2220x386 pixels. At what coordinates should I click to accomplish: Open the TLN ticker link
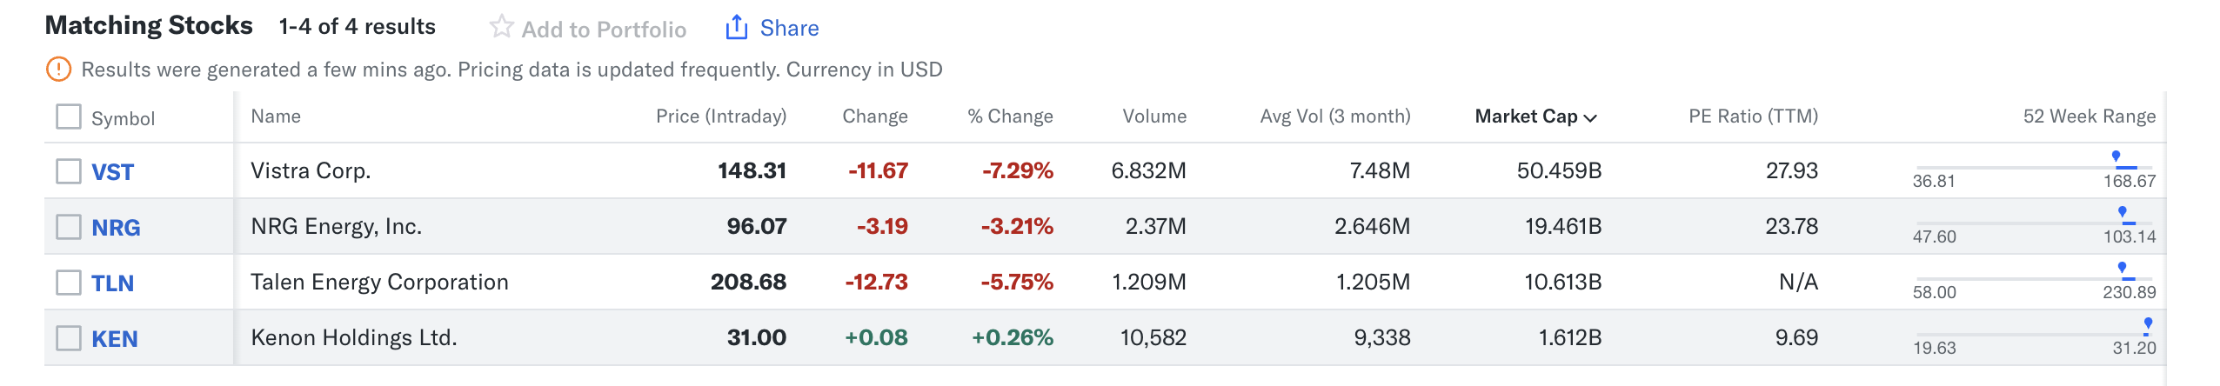point(113,283)
